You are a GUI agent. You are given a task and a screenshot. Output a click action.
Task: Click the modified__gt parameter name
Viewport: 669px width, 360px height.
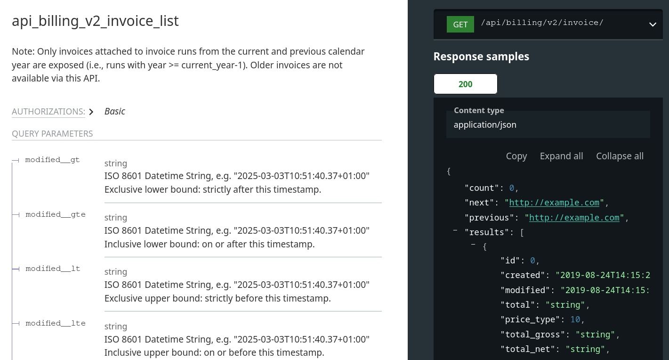(52, 160)
